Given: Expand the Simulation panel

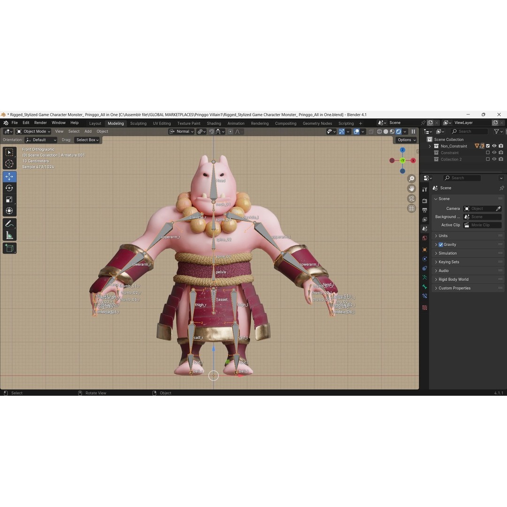Looking at the screenshot, I should coord(468,253).
